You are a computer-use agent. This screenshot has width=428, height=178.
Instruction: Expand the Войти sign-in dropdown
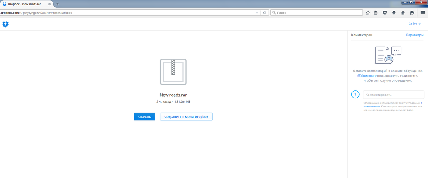pos(414,24)
